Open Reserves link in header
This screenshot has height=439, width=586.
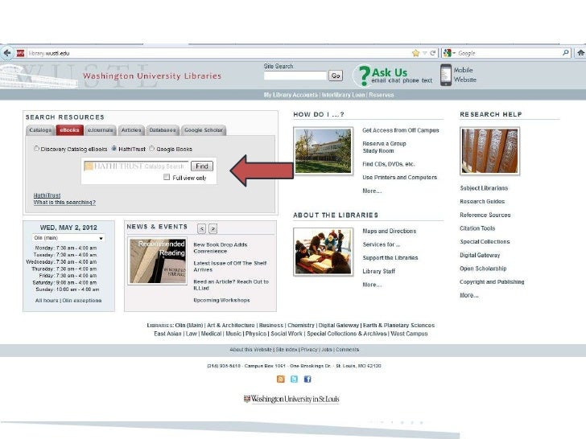click(x=382, y=95)
